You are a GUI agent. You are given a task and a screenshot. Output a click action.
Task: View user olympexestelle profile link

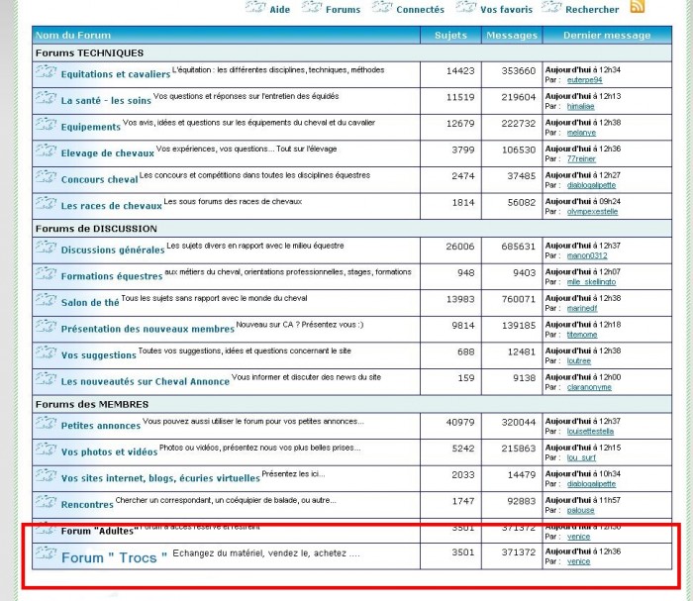(x=592, y=212)
